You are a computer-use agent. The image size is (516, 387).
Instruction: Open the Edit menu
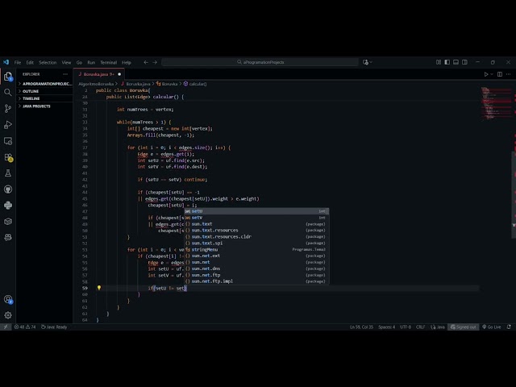click(30, 63)
